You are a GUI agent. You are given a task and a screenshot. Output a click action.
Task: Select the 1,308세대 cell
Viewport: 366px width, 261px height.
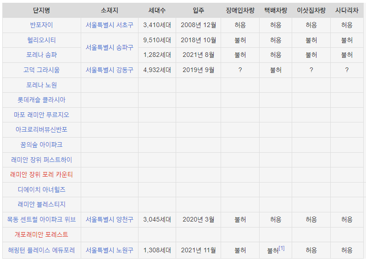click(x=157, y=250)
